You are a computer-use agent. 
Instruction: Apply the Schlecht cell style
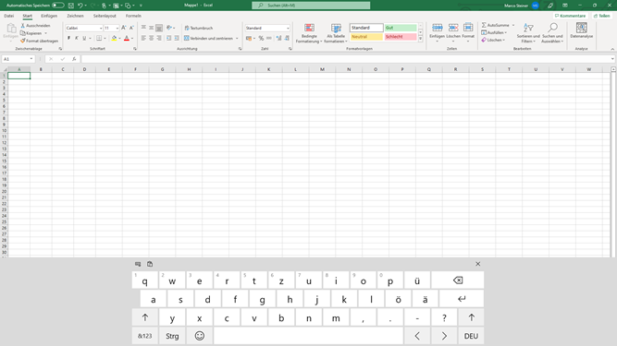(x=401, y=37)
